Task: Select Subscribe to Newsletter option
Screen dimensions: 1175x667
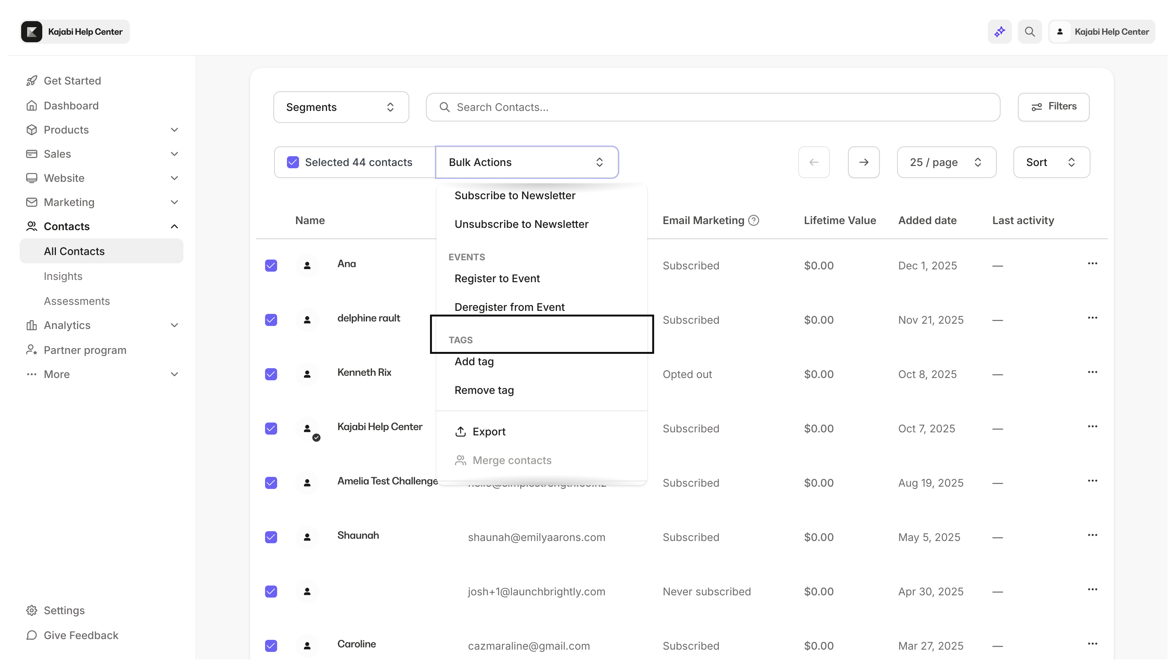Action: pyautogui.click(x=515, y=195)
